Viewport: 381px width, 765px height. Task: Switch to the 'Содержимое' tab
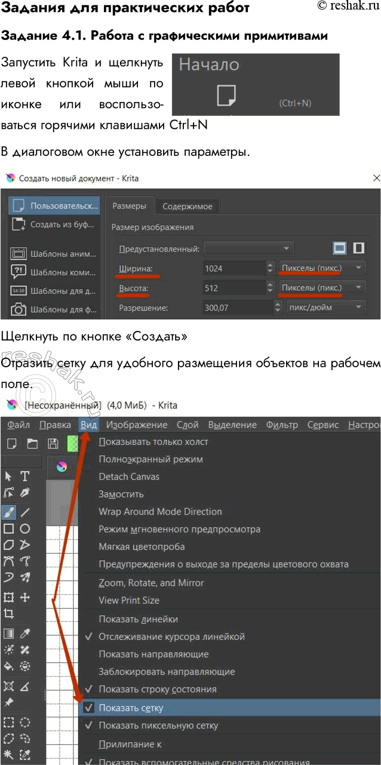pos(188,206)
